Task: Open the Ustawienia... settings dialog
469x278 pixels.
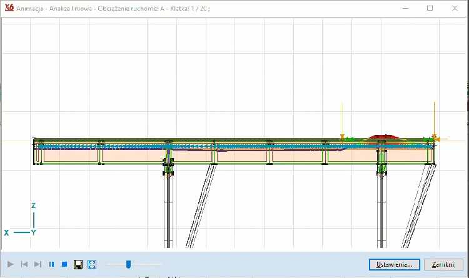Action: tap(394, 264)
